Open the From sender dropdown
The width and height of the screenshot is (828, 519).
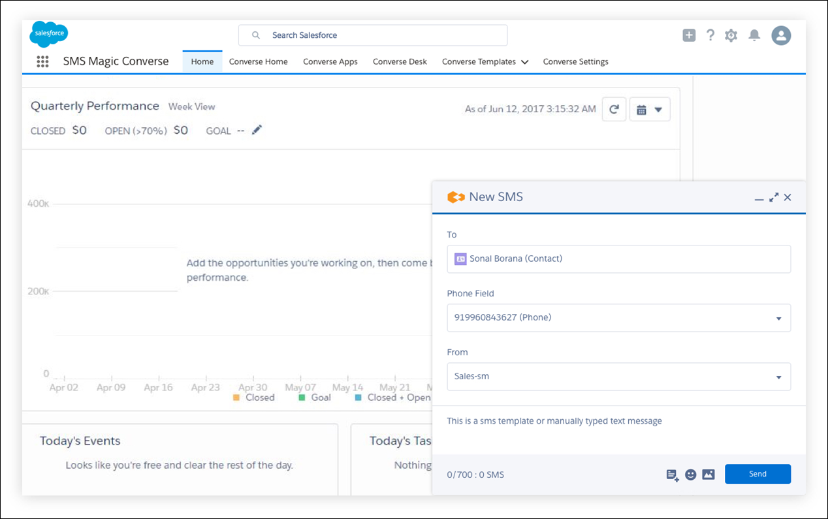click(619, 377)
